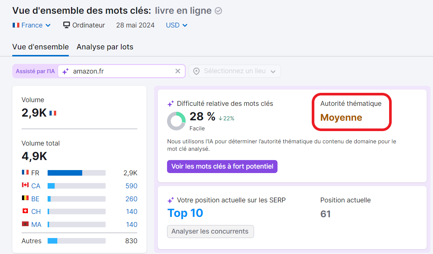Click the Analyser les concurrents button
Viewport: 433px width, 254px height.
coord(210,231)
